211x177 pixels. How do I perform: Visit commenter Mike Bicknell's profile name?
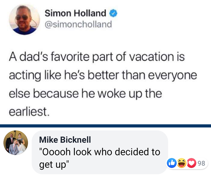[65, 140]
